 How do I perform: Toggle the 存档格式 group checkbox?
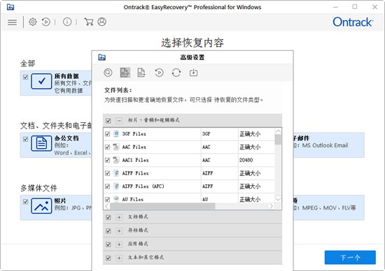pos(108,230)
